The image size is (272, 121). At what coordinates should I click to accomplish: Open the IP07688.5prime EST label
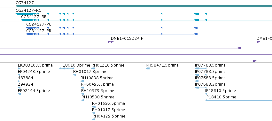point(210,78)
